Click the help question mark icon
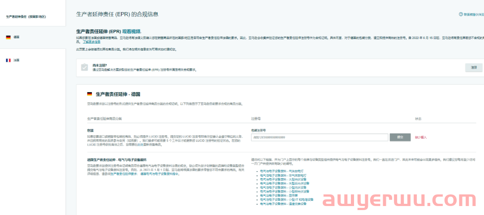The width and height of the screenshot is (484, 215). coord(460,14)
